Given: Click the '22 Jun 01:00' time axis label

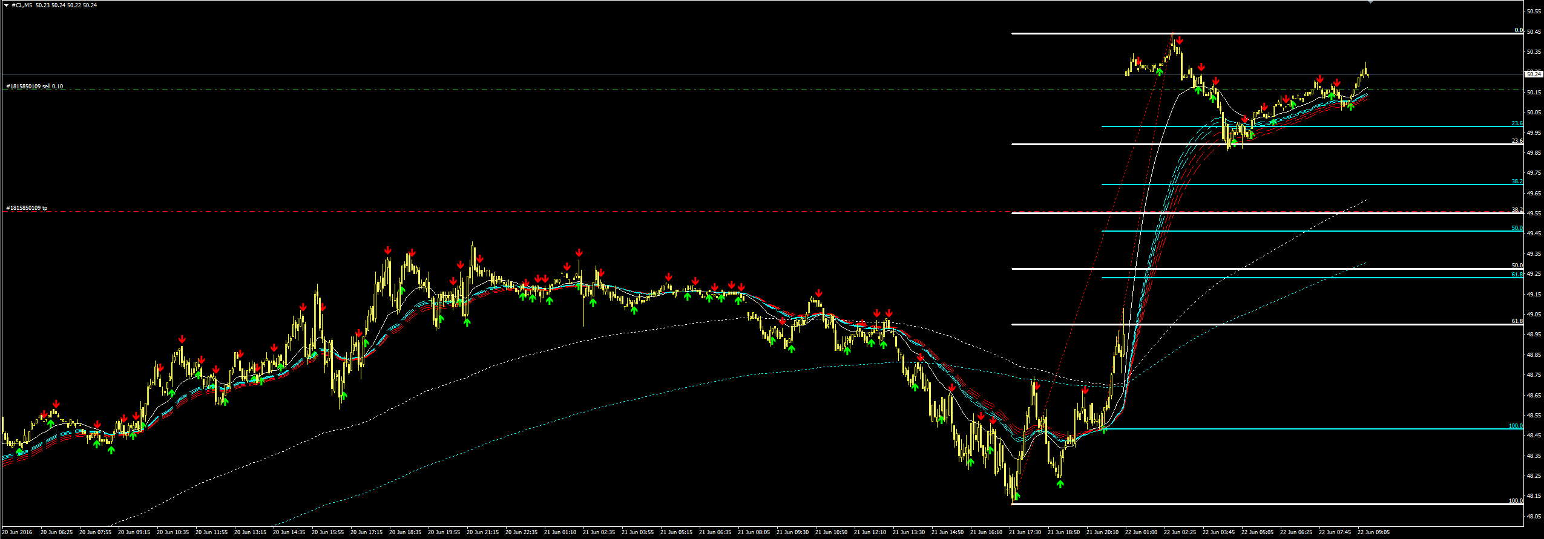Looking at the screenshot, I should coord(1142,532).
